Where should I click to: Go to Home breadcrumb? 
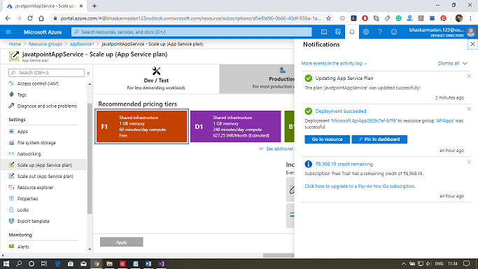[x=15, y=44]
